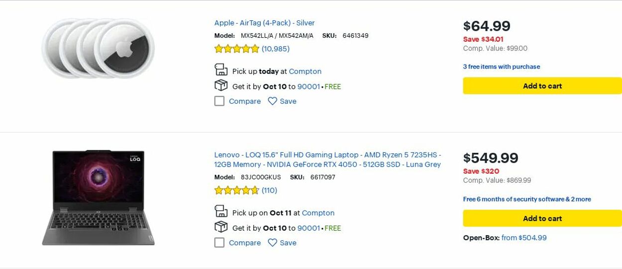
Task: Click the AirTag 4-Pack product image
Action: pyautogui.click(x=98, y=49)
